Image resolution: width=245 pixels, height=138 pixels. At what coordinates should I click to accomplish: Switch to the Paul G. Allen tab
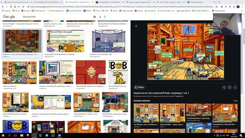171,2
